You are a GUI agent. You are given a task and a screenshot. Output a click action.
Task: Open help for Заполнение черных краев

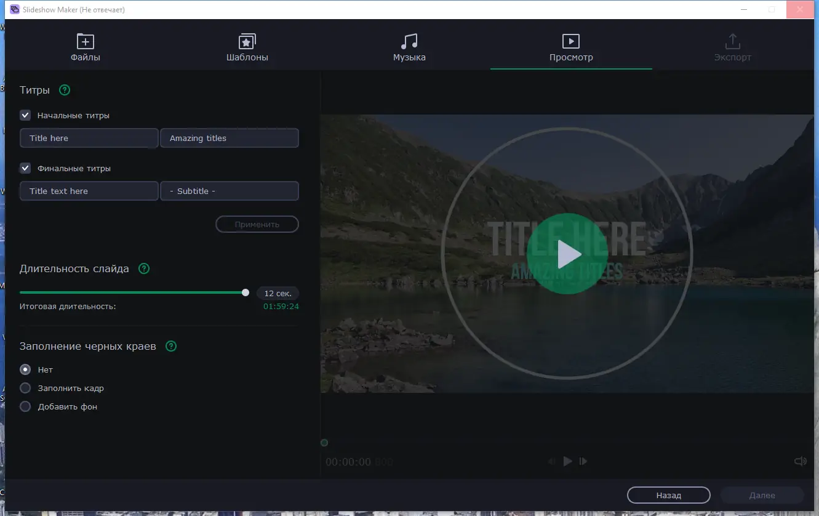(x=171, y=346)
